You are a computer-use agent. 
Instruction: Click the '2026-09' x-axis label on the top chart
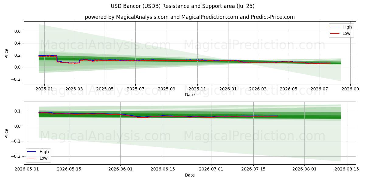tap(350, 89)
